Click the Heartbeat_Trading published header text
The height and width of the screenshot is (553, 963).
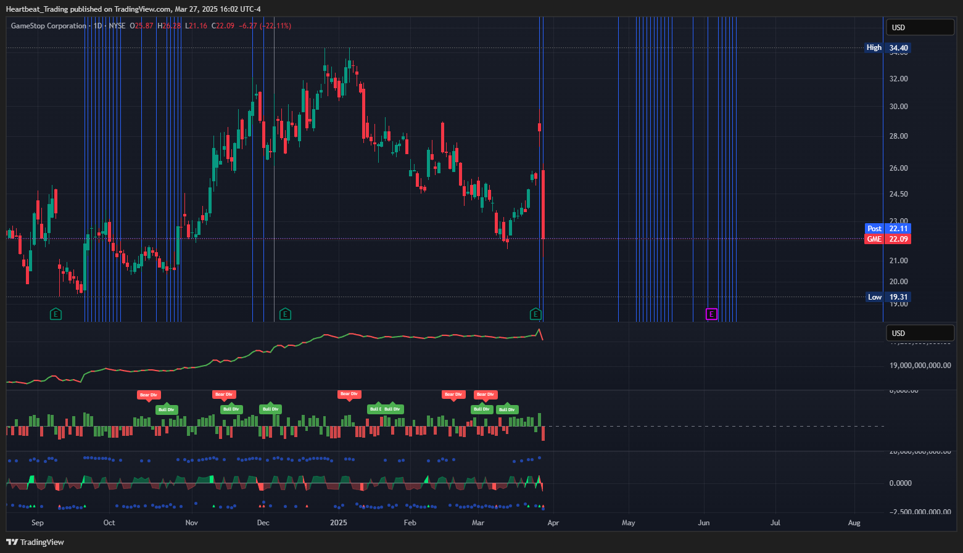coord(133,9)
